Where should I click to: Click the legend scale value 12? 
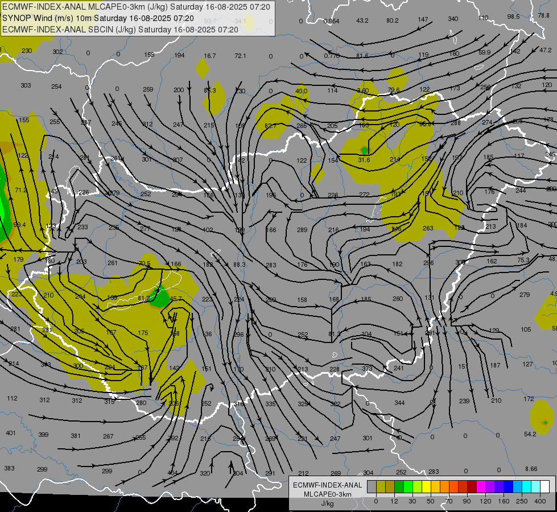coord(394,501)
